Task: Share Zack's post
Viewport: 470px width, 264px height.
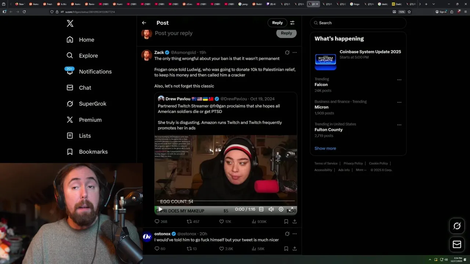Action: pos(294,221)
